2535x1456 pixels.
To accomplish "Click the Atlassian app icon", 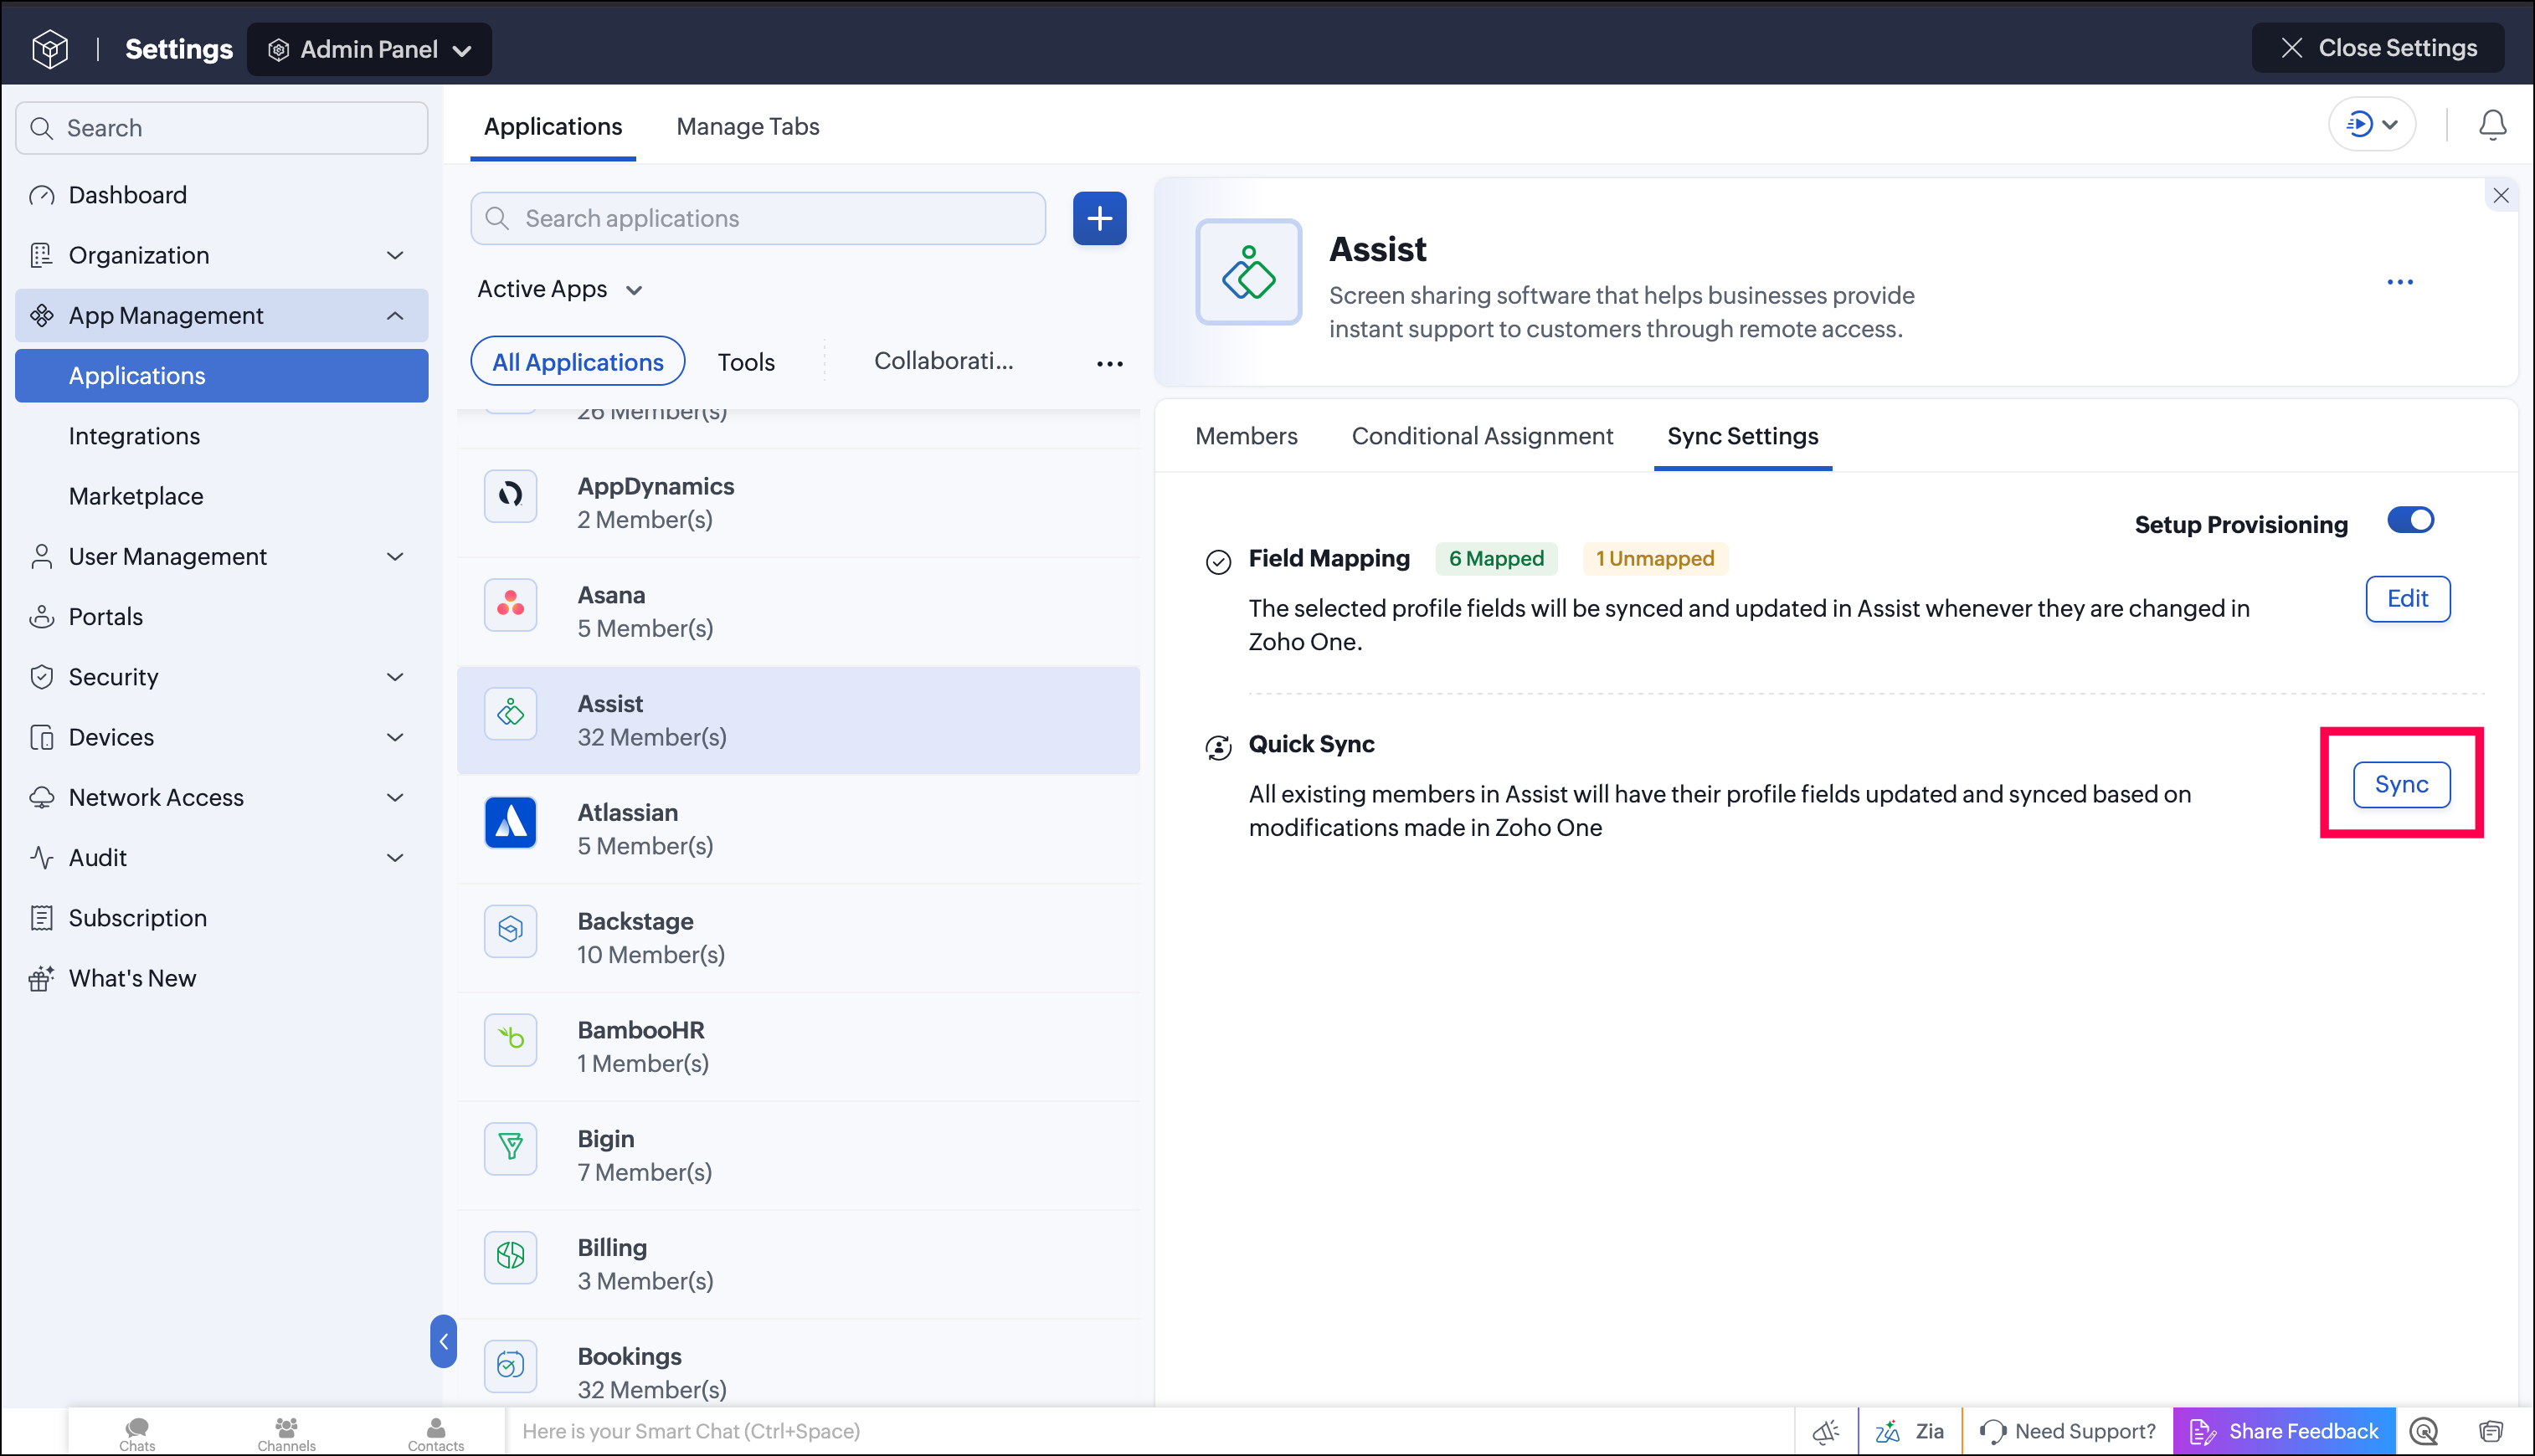I will [510, 822].
